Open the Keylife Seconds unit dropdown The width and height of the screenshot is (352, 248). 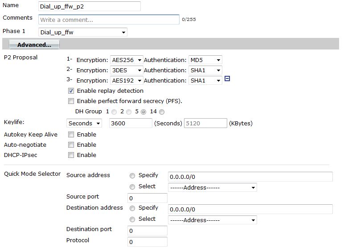(x=84, y=123)
